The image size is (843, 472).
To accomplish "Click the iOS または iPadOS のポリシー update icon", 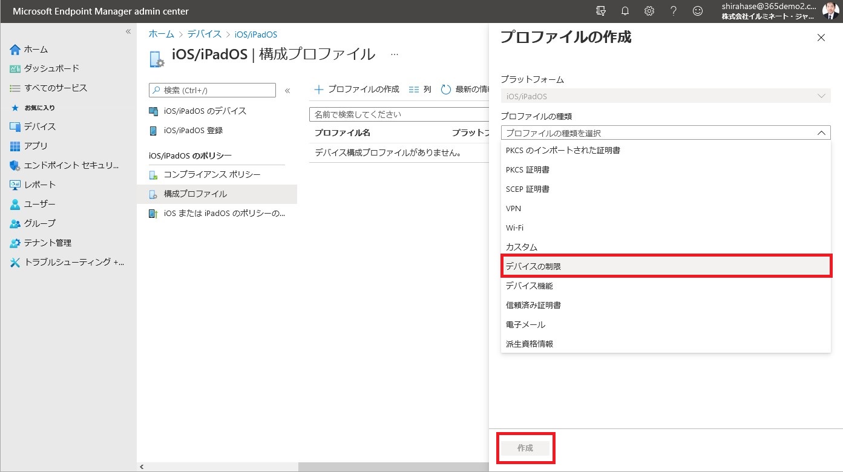I will click(153, 214).
